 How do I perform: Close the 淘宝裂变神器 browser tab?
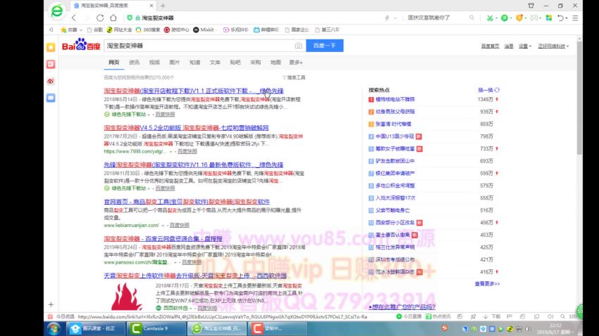pyautogui.click(x=152, y=6)
